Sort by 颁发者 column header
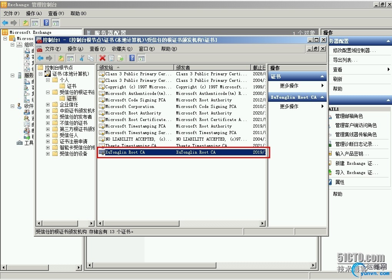This screenshot has width=392, height=280. [x=212, y=68]
